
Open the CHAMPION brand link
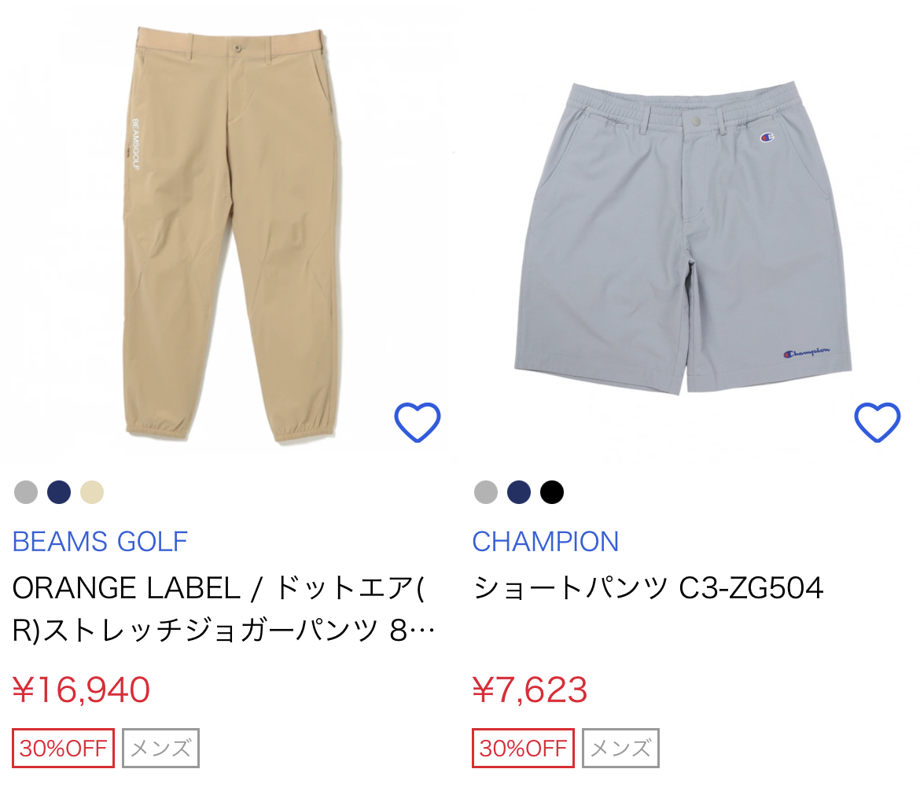(545, 542)
